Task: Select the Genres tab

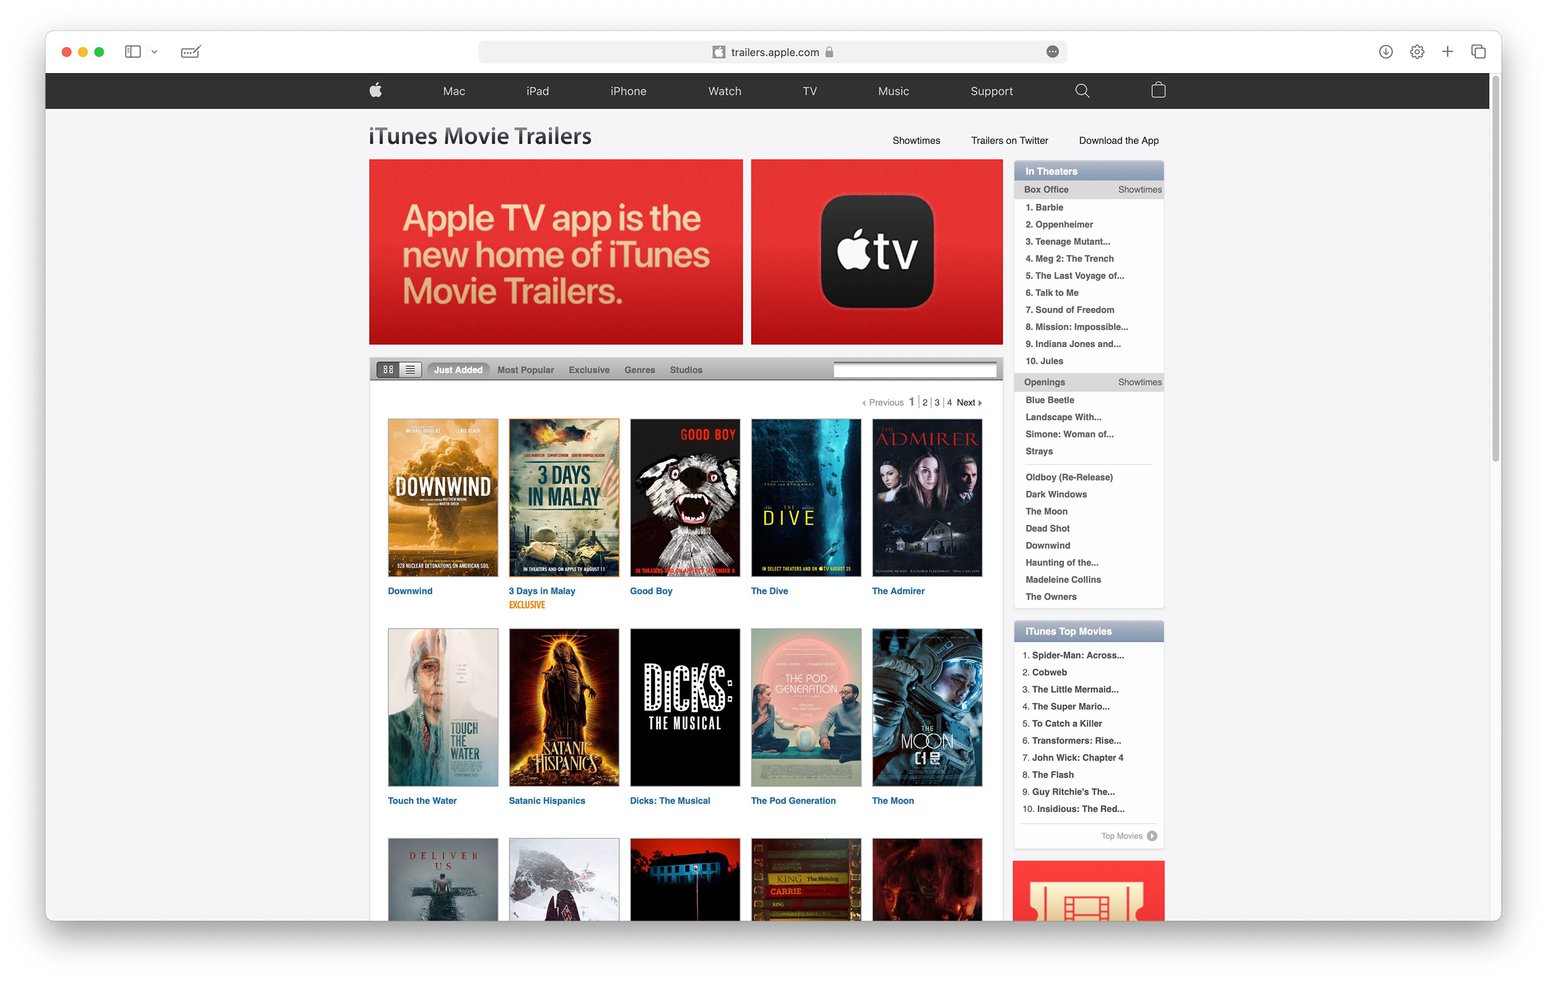Action: click(639, 370)
